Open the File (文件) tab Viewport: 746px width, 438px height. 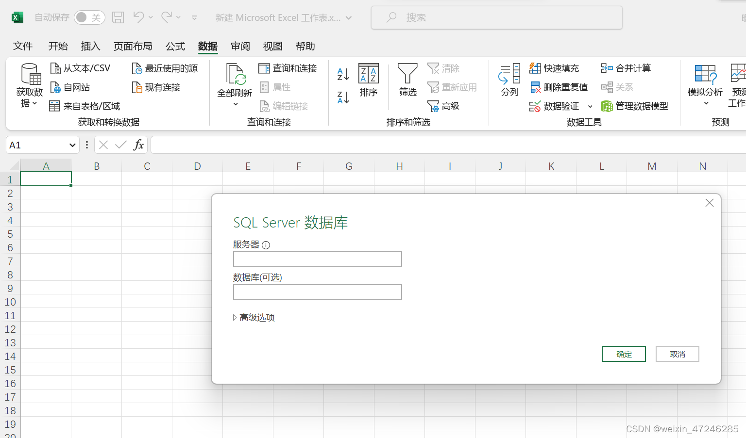[x=23, y=46]
